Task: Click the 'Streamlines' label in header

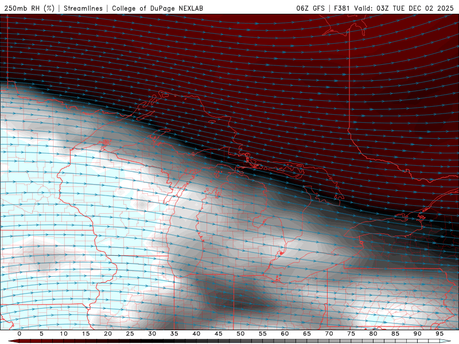Action: click(83, 8)
